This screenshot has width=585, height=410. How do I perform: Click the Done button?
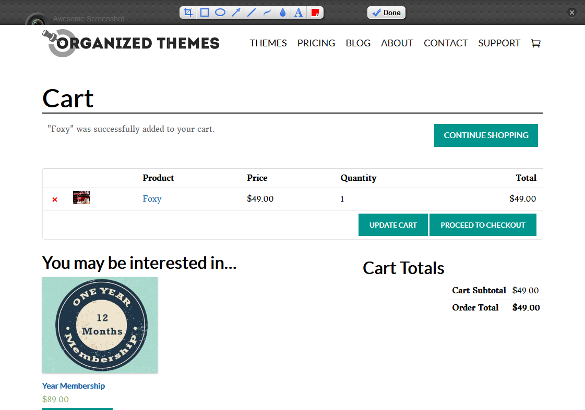click(386, 13)
